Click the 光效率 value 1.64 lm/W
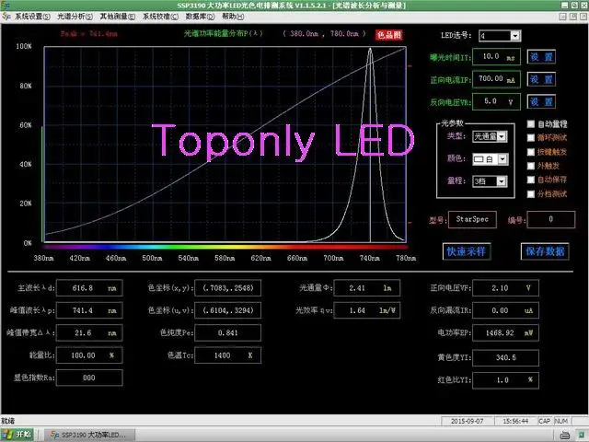The width and height of the screenshot is (589, 442). 366,310
